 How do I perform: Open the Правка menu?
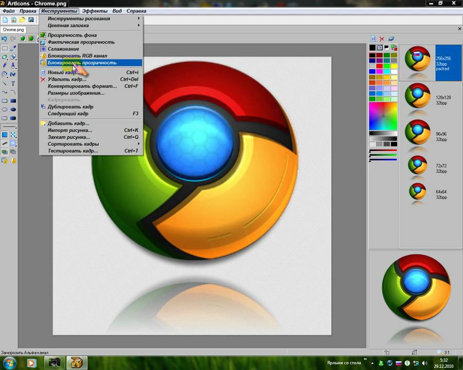click(28, 11)
